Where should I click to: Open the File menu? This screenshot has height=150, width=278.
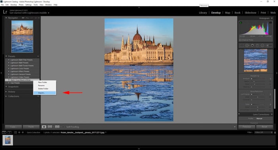[x=2, y=5]
